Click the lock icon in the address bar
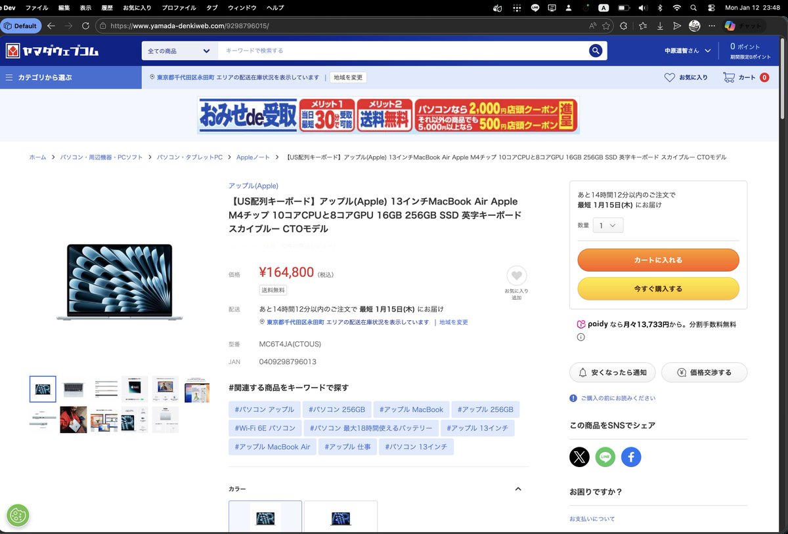Image resolution: width=788 pixels, height=534 pixels. (102, 26)
